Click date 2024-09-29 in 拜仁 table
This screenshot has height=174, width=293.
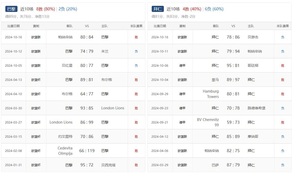(x=160, y=94)
